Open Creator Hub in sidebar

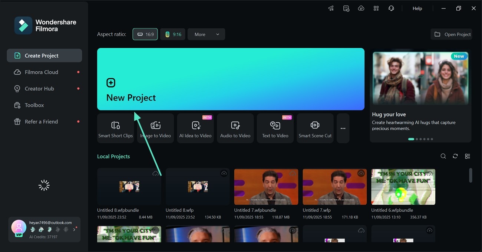(x=44, y=89)
